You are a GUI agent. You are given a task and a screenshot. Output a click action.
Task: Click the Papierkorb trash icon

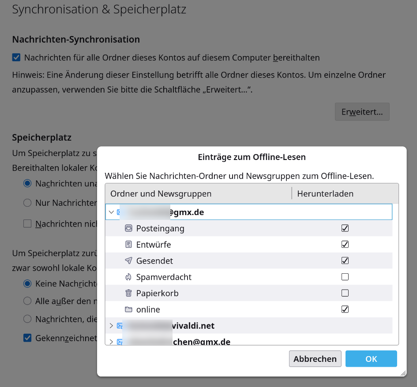click(x=128, y=293)
